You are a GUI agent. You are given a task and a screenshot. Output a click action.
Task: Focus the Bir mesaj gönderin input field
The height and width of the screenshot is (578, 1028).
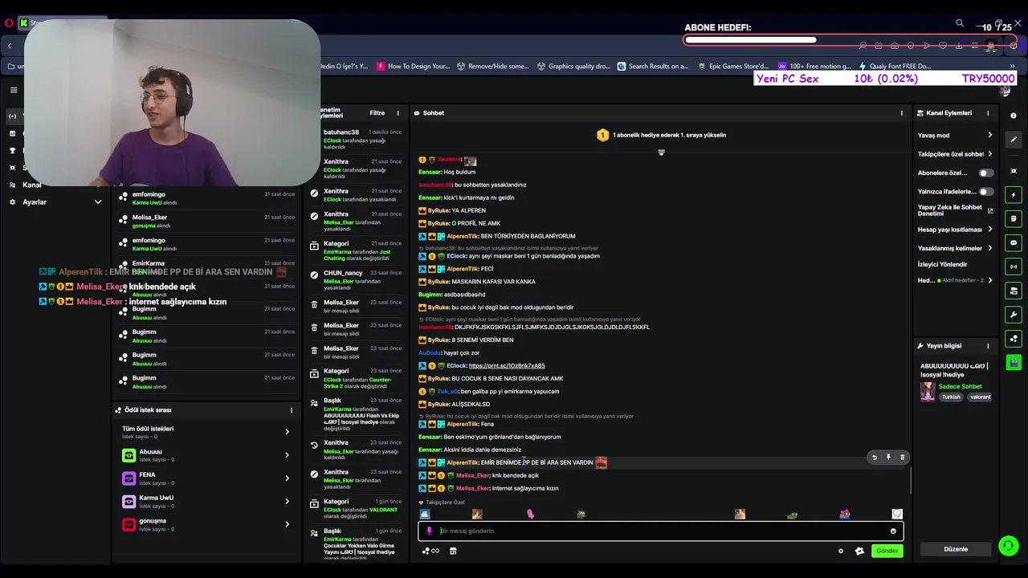[x=660, y=531]
